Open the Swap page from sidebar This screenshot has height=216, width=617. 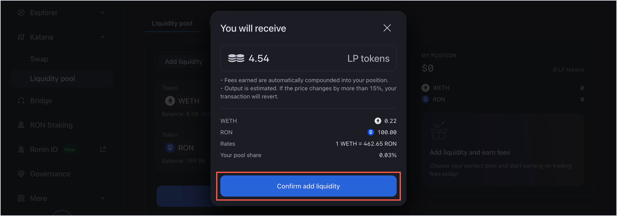click(39, 59)
